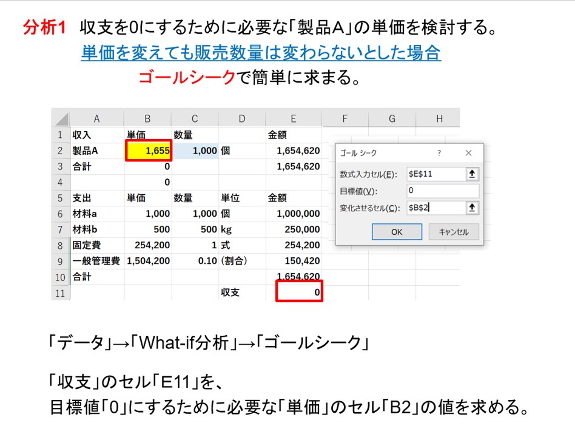Select the yellow highlighted cell showing 1,655
Viewport: 575px width, 437px height.
[148, 151]
